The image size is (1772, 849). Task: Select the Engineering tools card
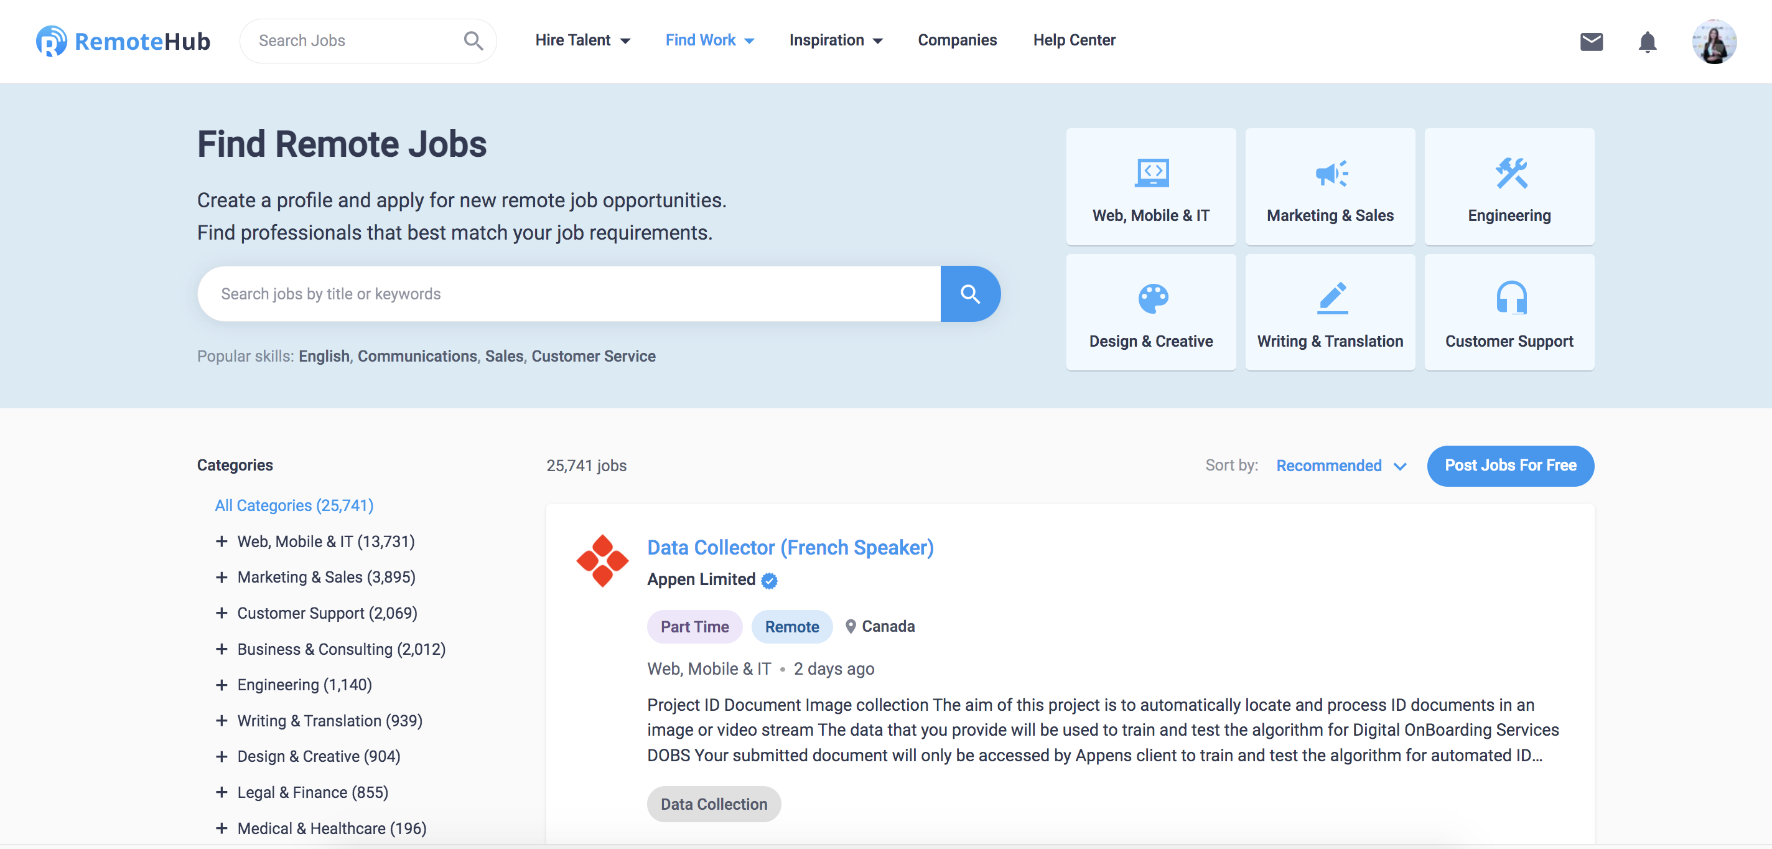[x=1509, y=187]
